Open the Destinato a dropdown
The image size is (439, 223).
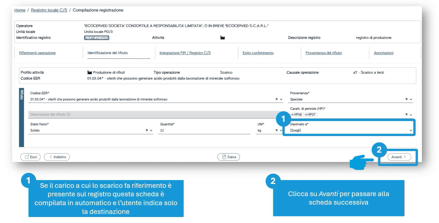[x=350, y=130]
